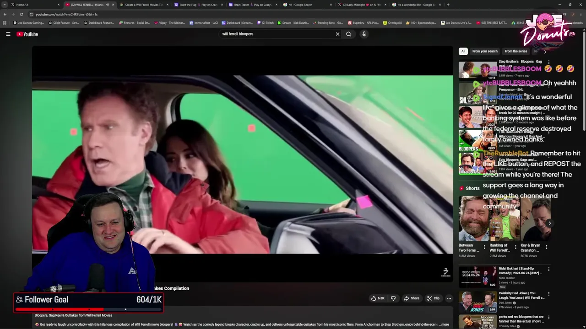
Task: Open options for Between Two Ferns short
Action: tap(484, 247)
